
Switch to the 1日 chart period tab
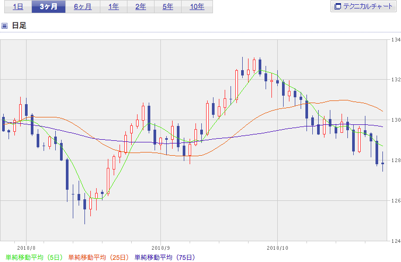pos(18,7)
